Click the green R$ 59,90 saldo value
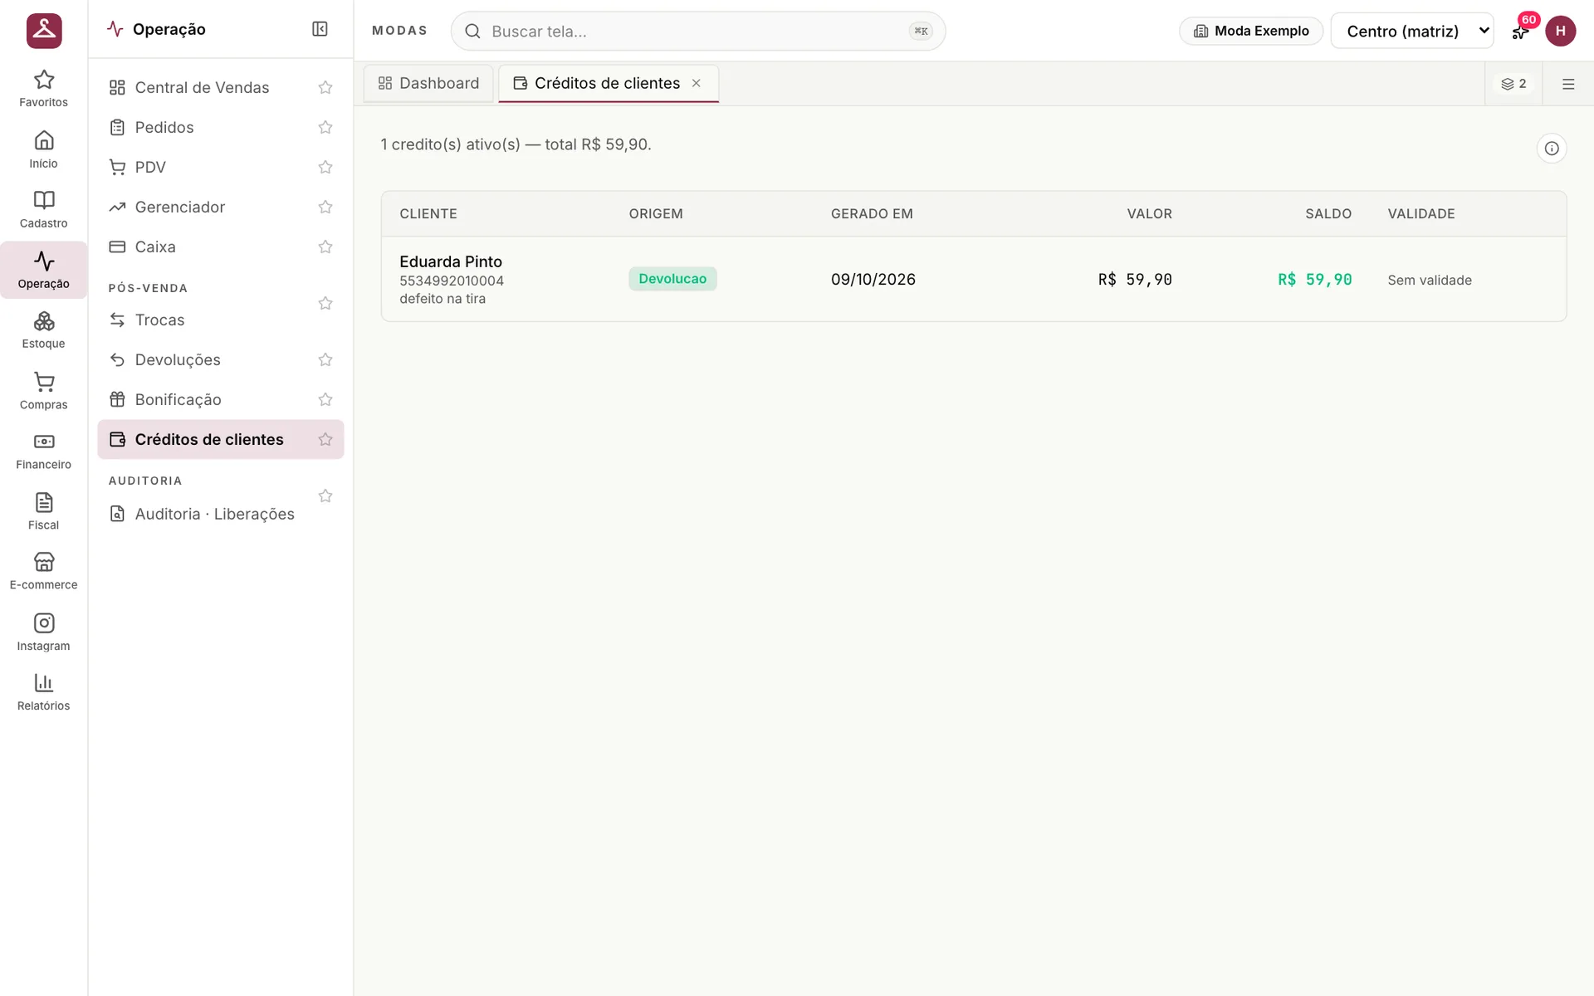The width and height of the screenshot is (1594, 996). pos(1314,280)
